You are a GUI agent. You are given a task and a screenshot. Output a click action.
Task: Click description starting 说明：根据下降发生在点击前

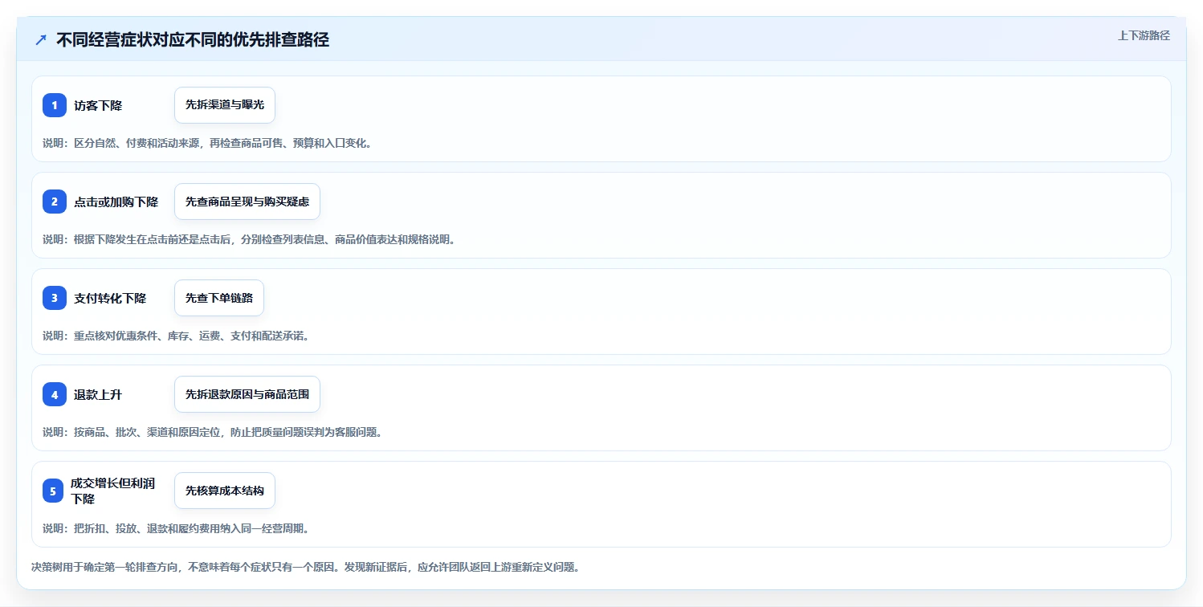coord(249,239)
